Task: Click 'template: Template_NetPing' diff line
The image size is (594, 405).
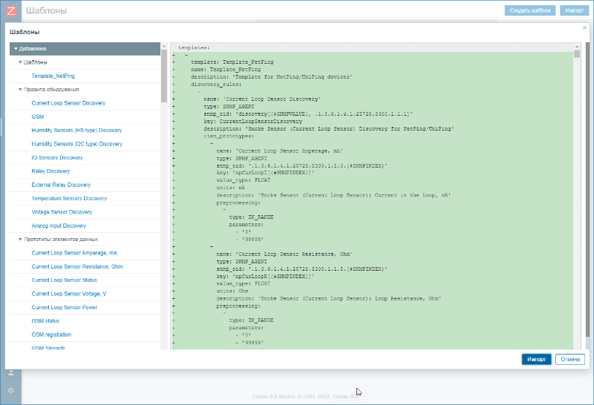Action: [232, 62]
